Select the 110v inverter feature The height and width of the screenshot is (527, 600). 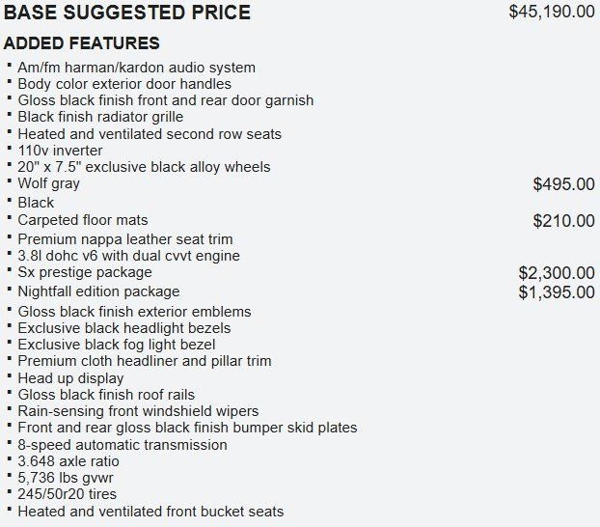point(60,151)
